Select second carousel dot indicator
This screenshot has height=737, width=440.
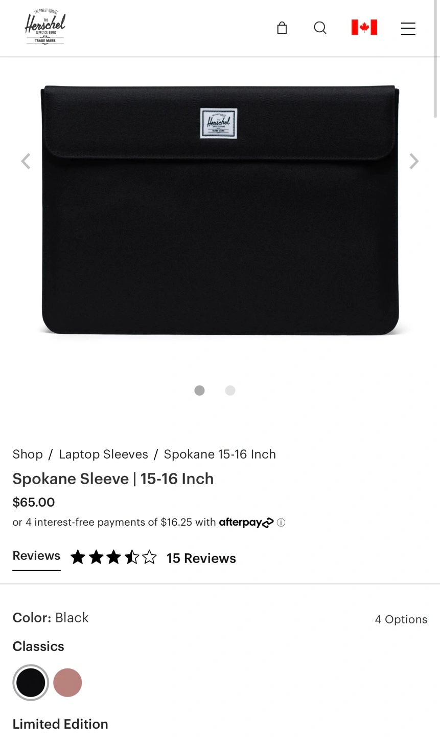230,391
